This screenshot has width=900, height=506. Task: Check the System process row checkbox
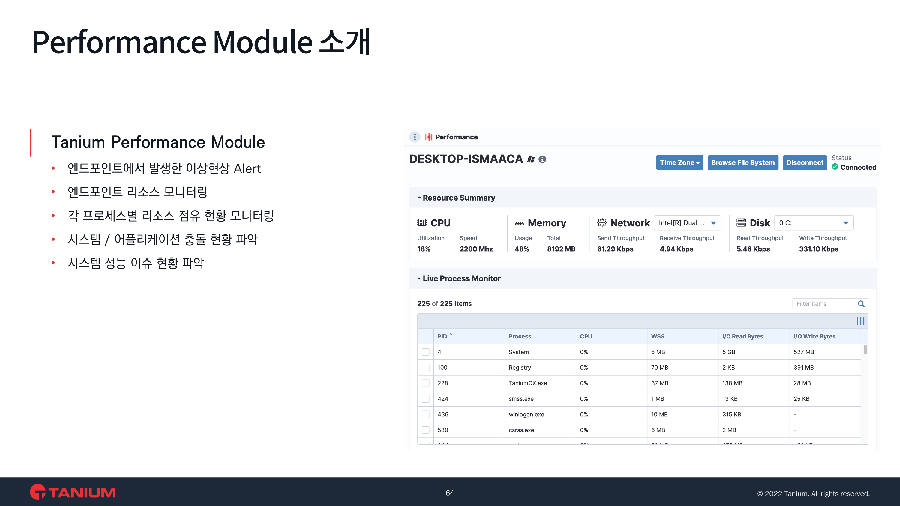point(425,352)
